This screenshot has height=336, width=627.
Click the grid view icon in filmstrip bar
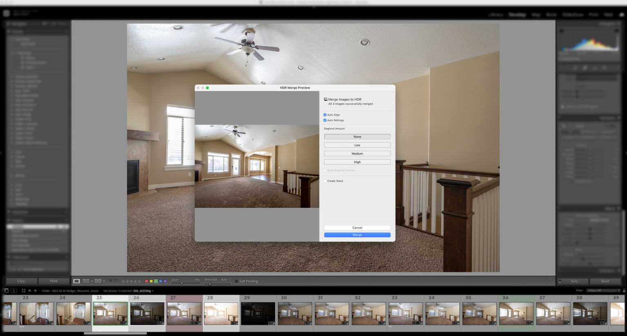[x=24, y=291]
